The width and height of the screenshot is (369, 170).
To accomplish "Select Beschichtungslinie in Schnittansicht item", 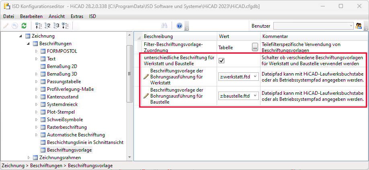I will coord(85,142).
